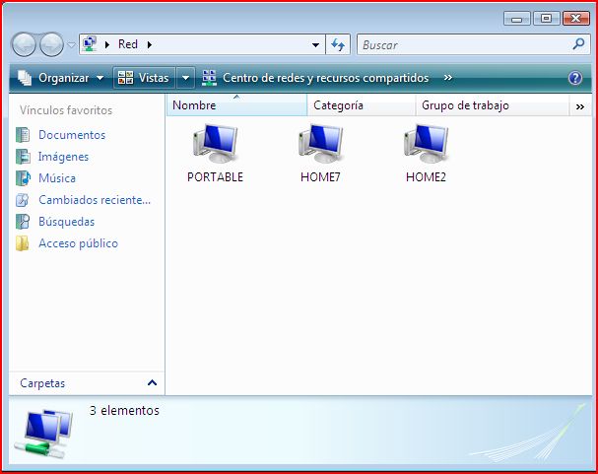Click the Centro de redes toolbar icon
This screenshot has height=474, width=598.
click(x=209, y=78)
